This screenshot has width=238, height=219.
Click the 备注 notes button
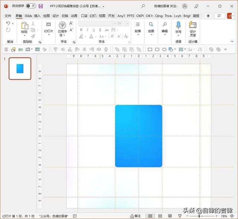[135, 216]
